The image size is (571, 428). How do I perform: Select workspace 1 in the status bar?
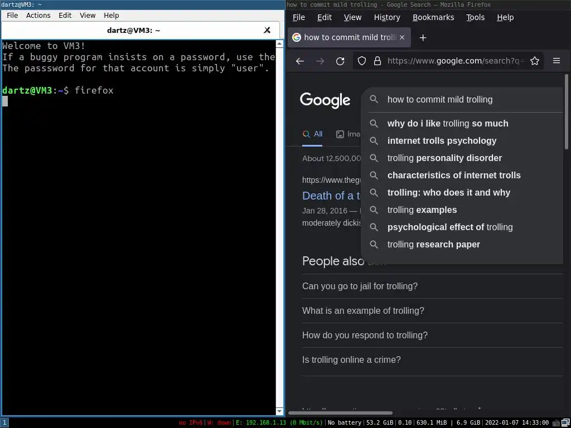coord(4,423)
